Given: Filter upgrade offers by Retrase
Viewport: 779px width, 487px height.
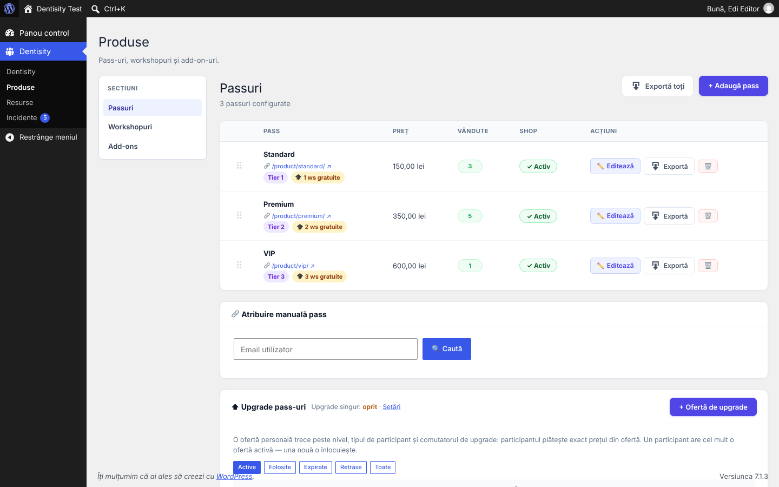Looking at the screenshot, I should click(351, 468).
